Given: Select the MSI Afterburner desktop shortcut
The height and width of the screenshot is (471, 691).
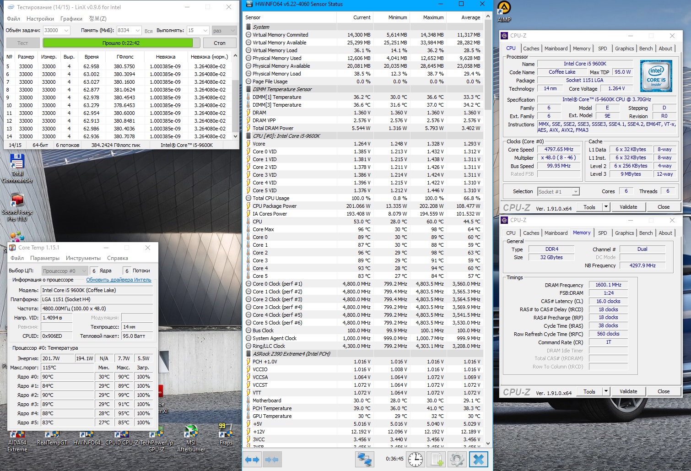Looking at the screenshot, I should pos(191,439).
